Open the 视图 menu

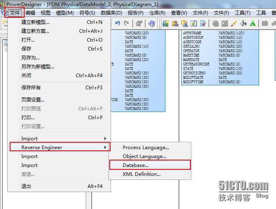tap(46, 13)
